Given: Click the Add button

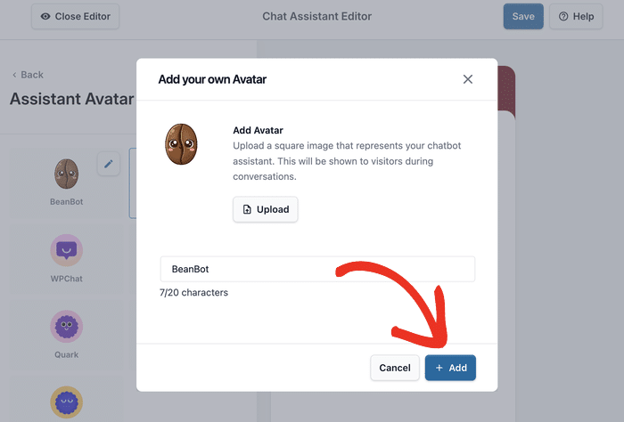Looking at the screenshot, I should [x=450, y=368].
